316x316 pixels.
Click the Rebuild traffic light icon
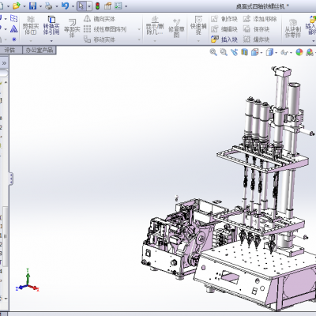97,6
